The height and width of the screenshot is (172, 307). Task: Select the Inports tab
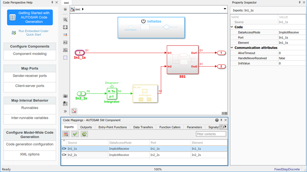click(69, 127)
